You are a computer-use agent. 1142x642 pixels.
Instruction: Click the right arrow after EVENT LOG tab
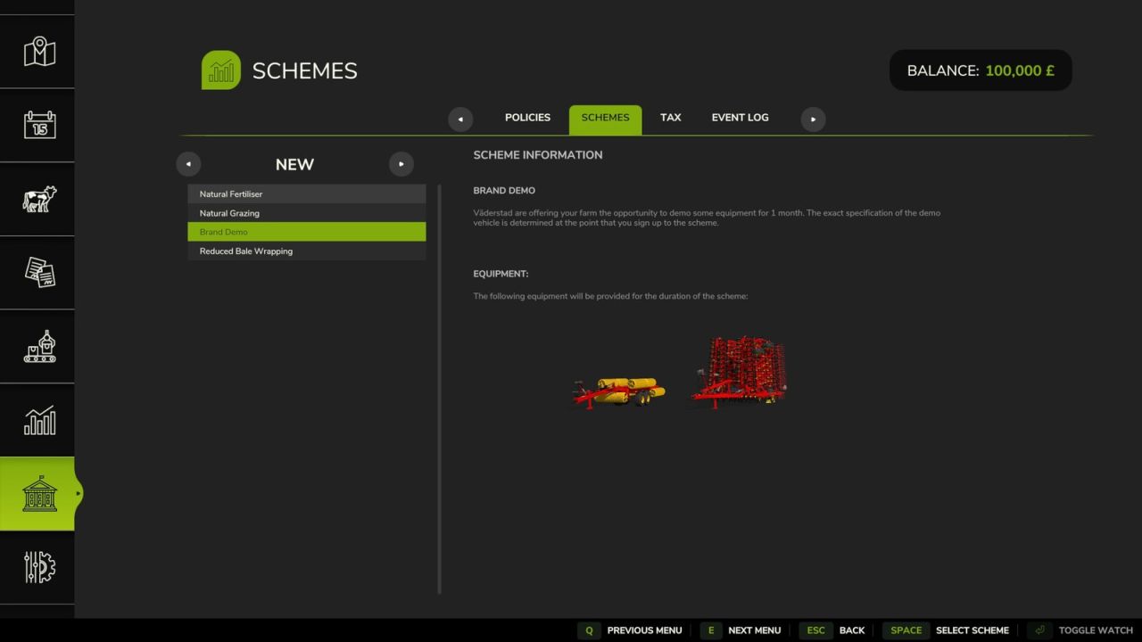coord(813,119)
